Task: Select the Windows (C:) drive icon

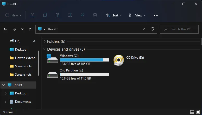Action: [52, 59]
